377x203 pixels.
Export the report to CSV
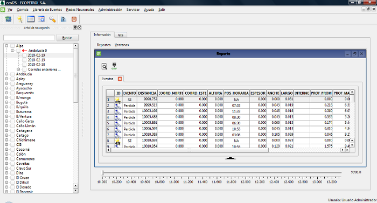(x=114, y=66)
